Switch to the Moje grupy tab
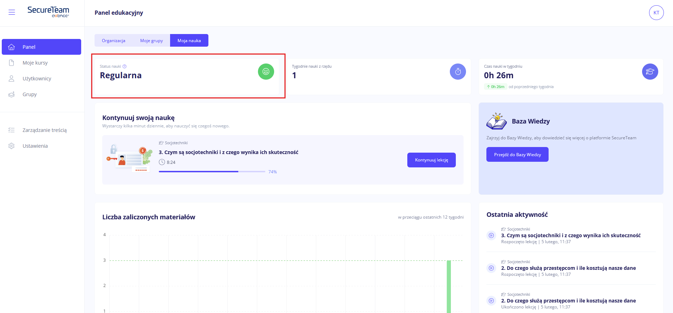The width and height of the screenshot is (673, 313). click(151, 41)
